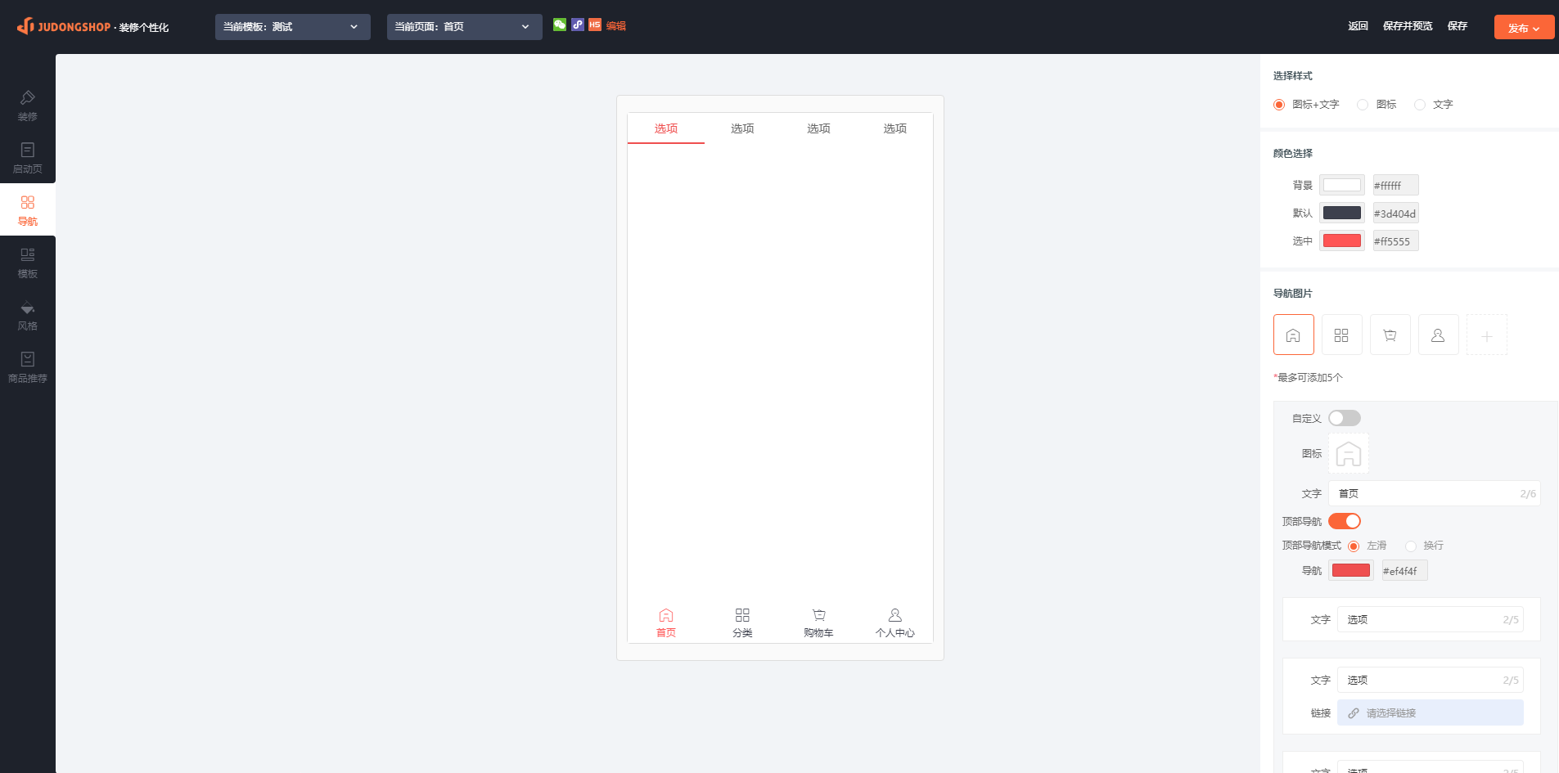Select the WeChat platform icon

560,25
